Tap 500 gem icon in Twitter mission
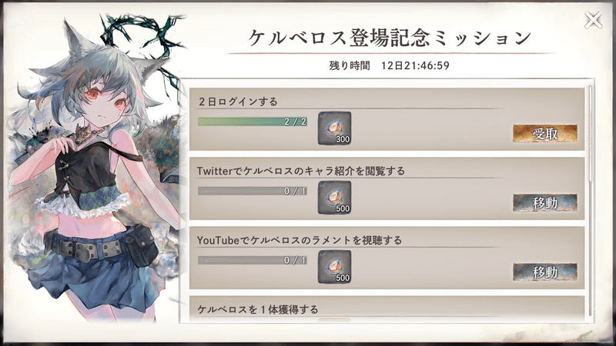Screen dimensions: 616x346 coord(334,198)
